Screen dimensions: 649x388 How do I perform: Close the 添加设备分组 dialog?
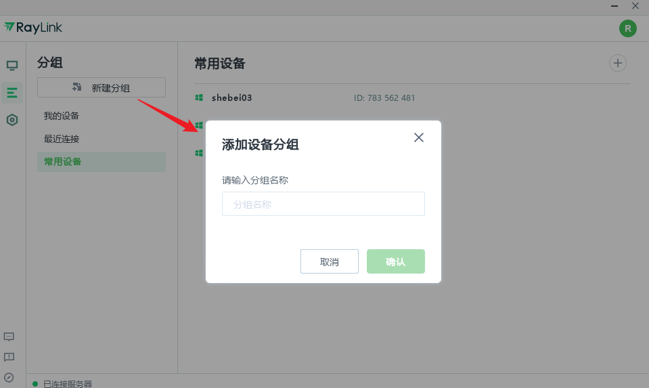click(x=419, y=137)
